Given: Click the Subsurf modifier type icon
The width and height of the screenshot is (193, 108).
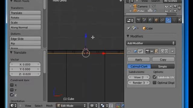Looking at the screenshot, I should (135, 51).
